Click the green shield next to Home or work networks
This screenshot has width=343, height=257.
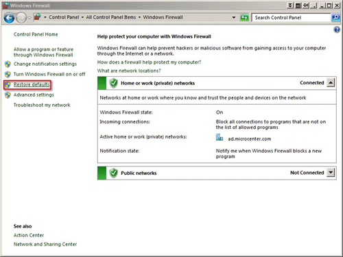(x=113, y=83)
